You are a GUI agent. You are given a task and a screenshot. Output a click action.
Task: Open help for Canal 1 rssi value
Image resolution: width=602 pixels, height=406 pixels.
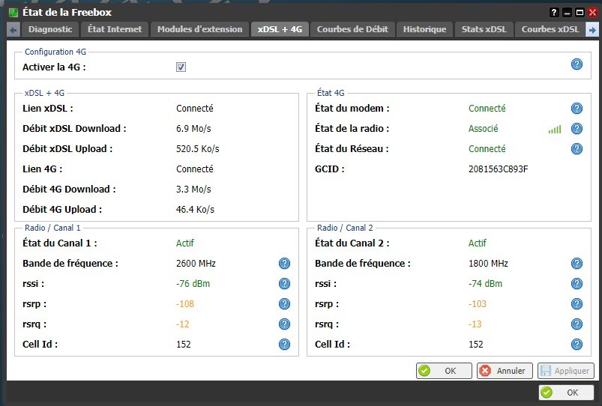(x=284, y=284)
